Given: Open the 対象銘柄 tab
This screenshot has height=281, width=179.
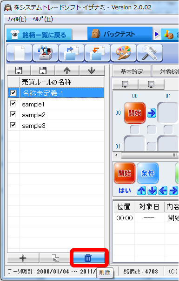Looking at the screenshot, I should tap(166, 72).
